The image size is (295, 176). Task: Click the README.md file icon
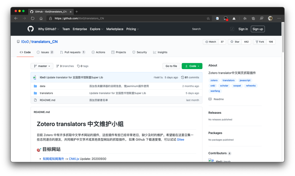[35, 100]
